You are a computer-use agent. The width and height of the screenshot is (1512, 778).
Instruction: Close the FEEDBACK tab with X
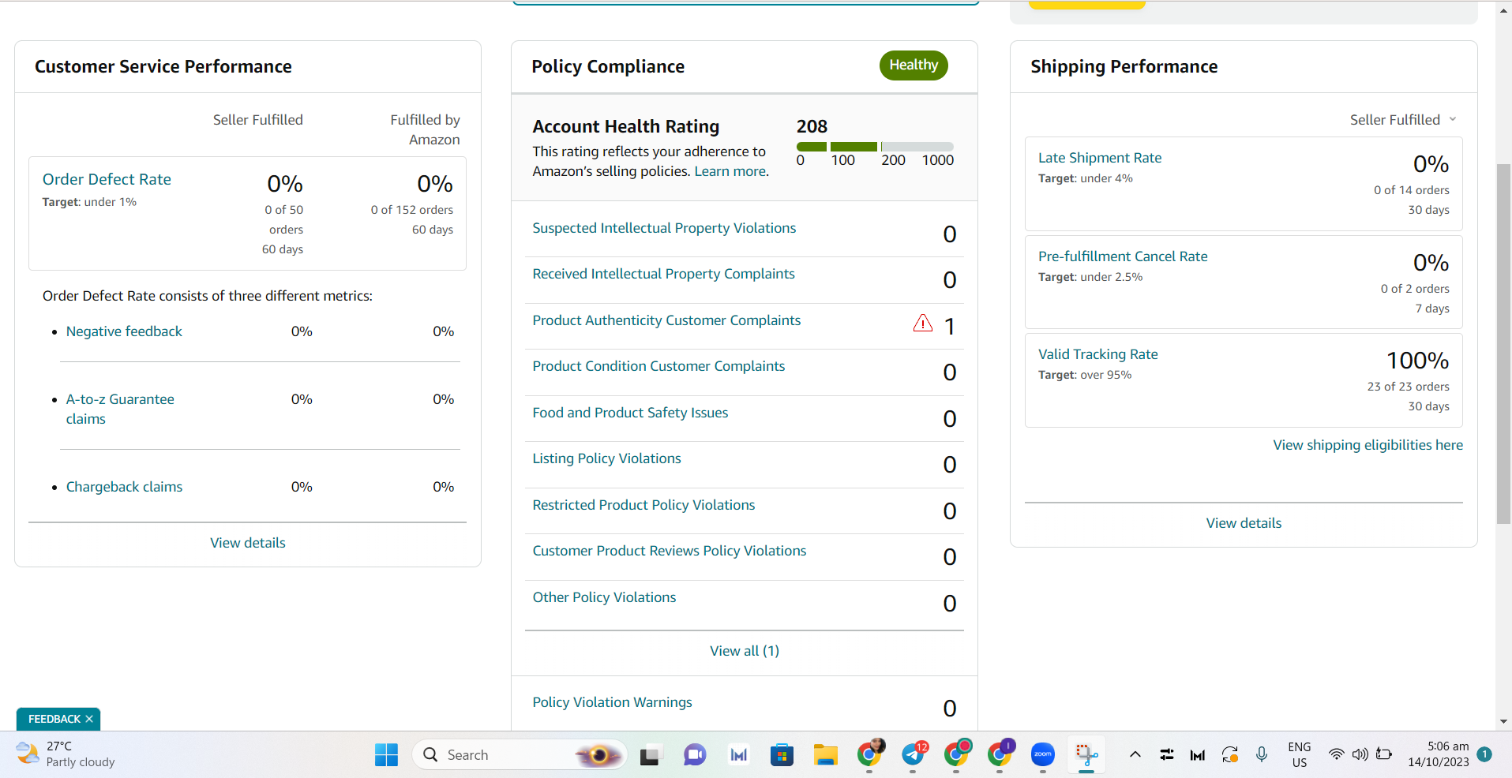coord(89,719)
